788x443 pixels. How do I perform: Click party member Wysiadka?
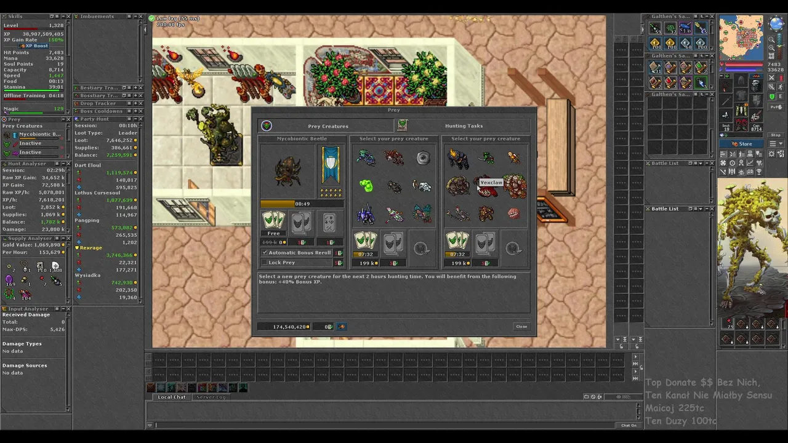click(x=88, y=276)
